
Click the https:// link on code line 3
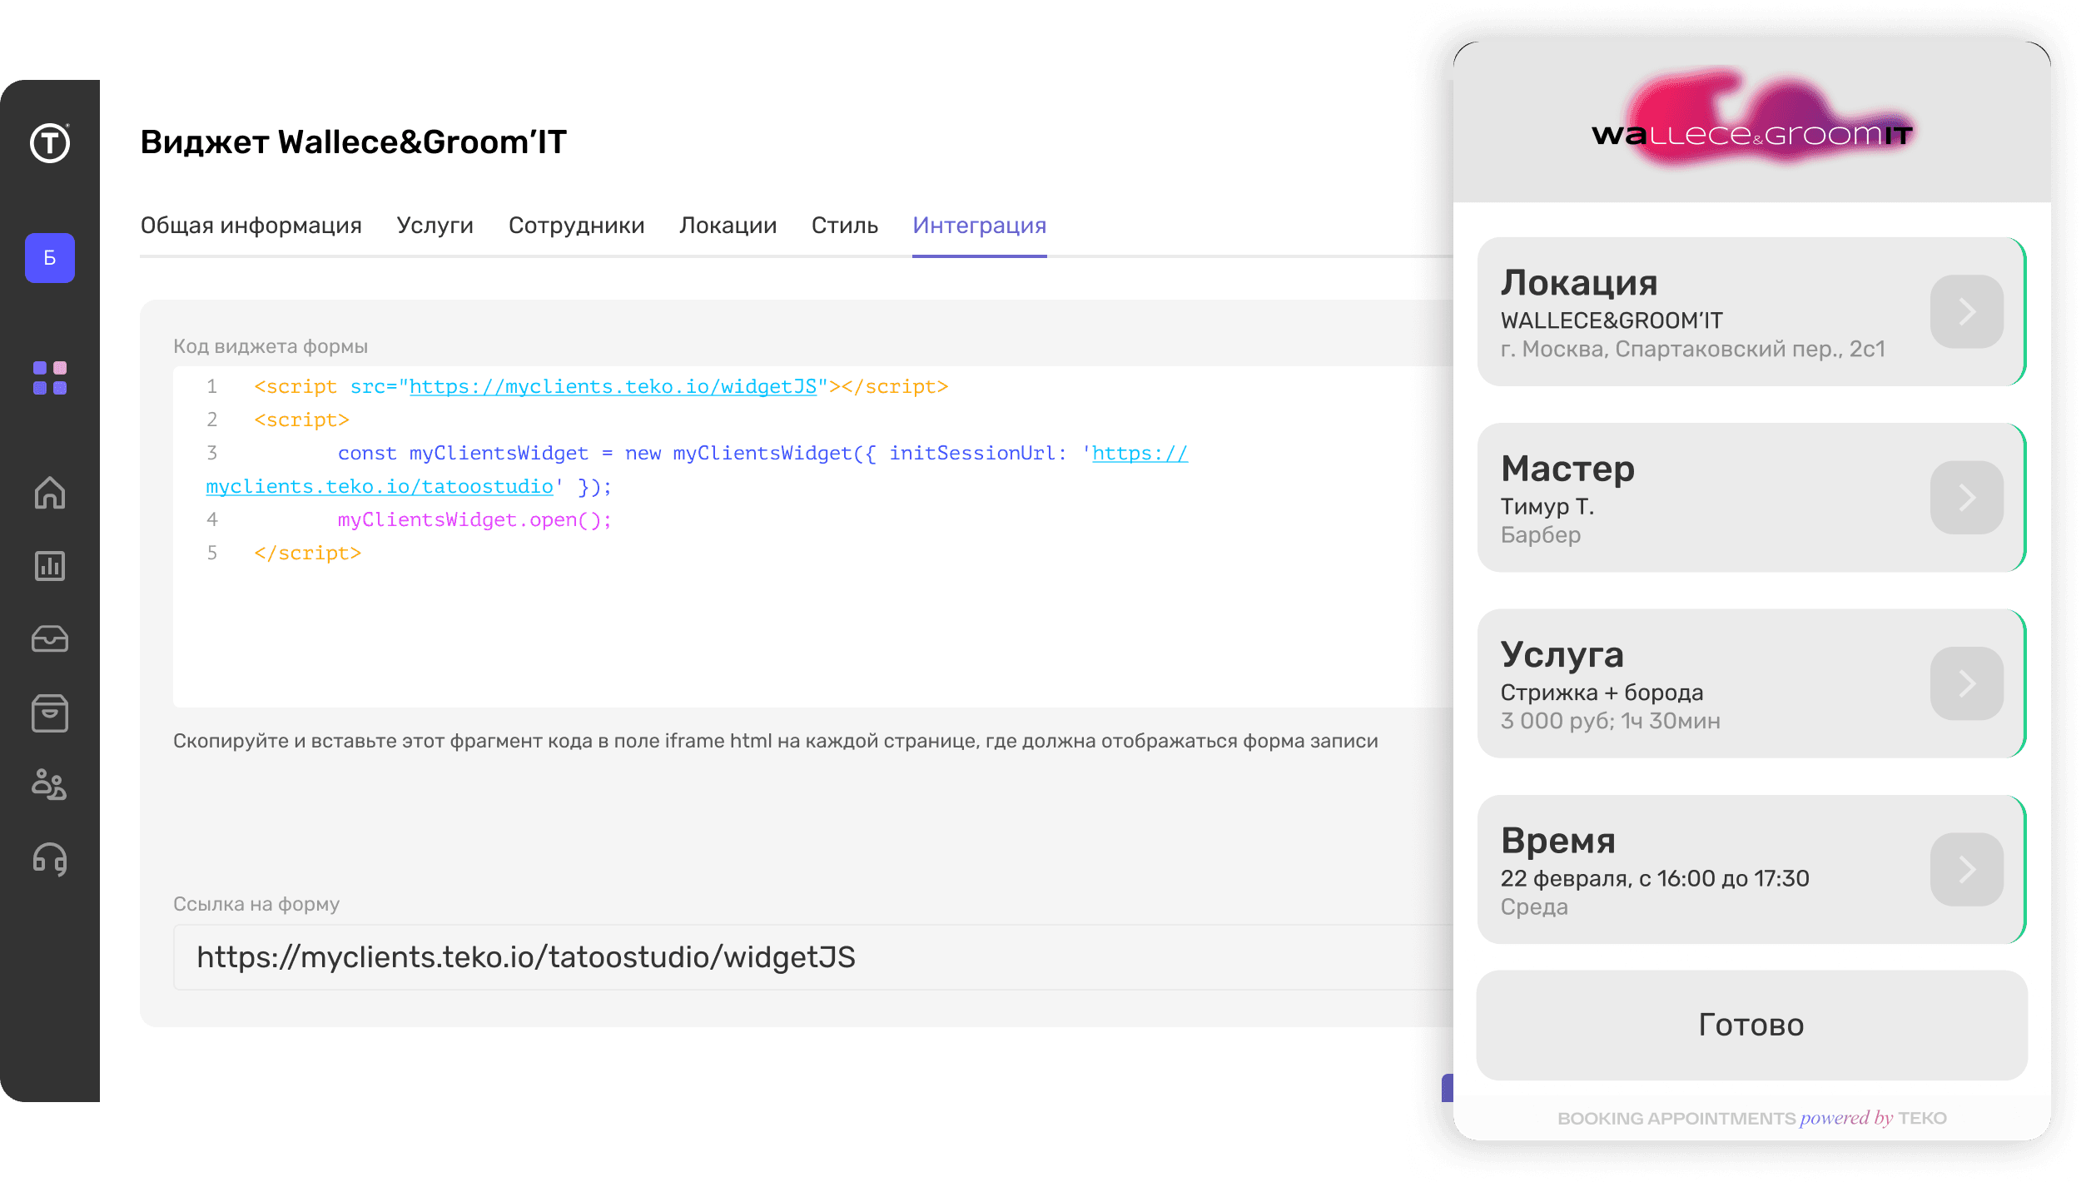click(1140, 454)
